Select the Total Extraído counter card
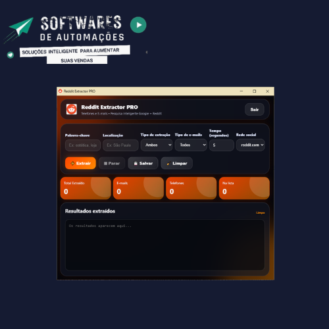 point(86,188)
